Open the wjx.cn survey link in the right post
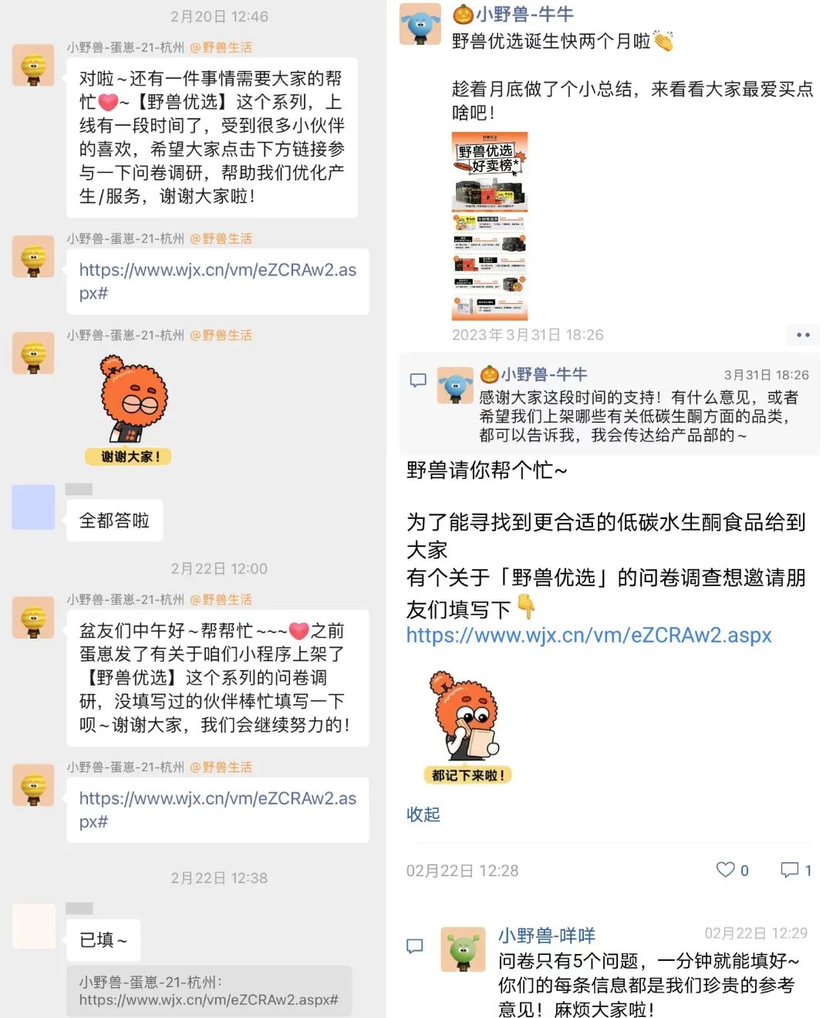Viewport: 833px width, 1018px height. click(x=589, y=635)
